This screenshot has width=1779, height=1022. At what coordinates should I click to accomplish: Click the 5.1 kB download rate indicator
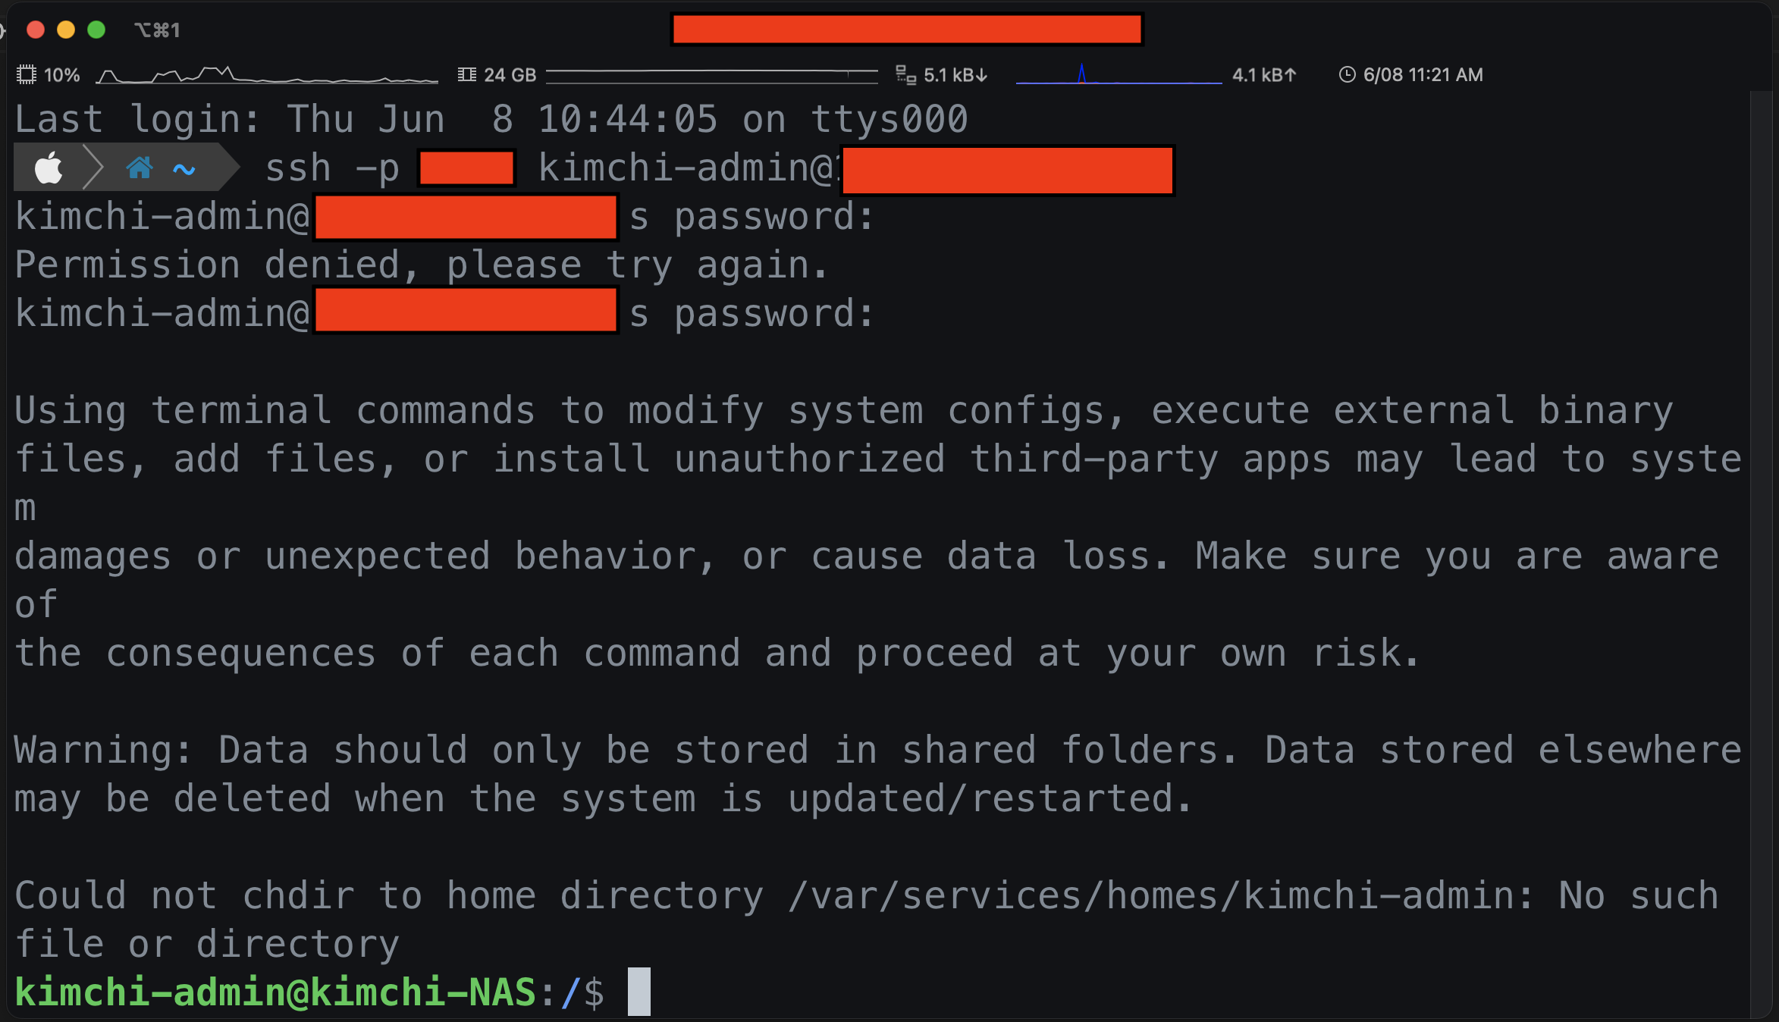955,75
